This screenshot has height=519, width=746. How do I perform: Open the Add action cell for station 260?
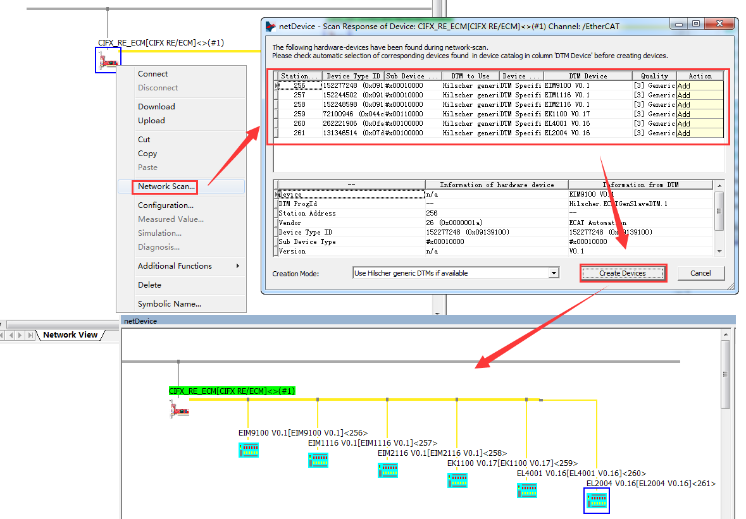pyautogui.click(x=700, y=123)
